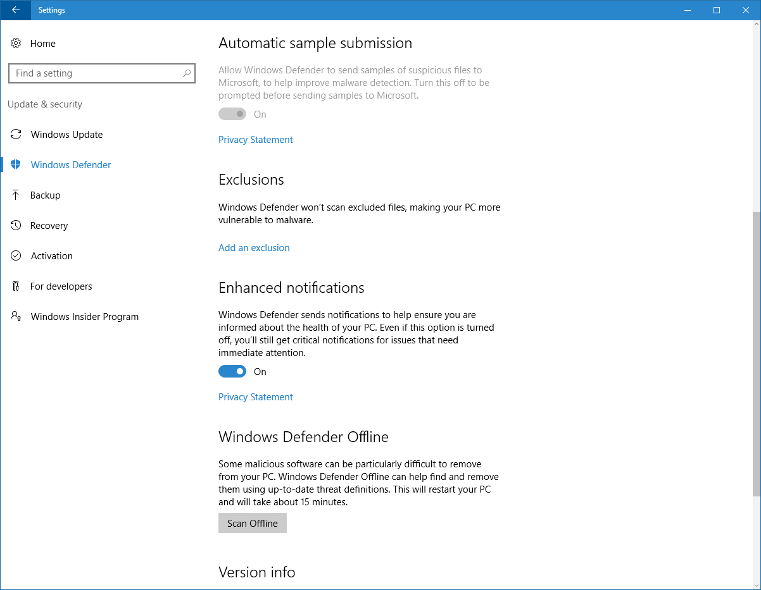Click the Add an exclusion link
This screenshot has height=590, width=761.
(254, 248)
